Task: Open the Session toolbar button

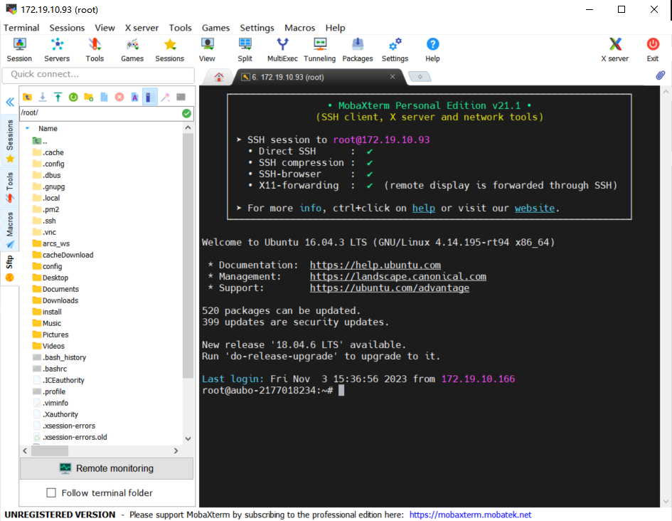Action: tap(19, 50)
